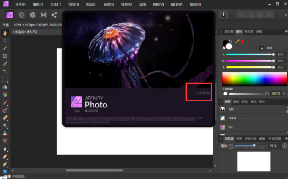This screenshot has height=179, width=288.
Task: Open the 第三方许可证 link
Action: tap(91, 111)
